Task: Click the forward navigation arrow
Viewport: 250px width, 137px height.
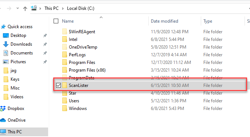Action: point(9,8)
